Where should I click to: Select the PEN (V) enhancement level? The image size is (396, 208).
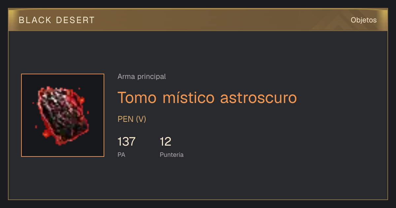point(132,119)
